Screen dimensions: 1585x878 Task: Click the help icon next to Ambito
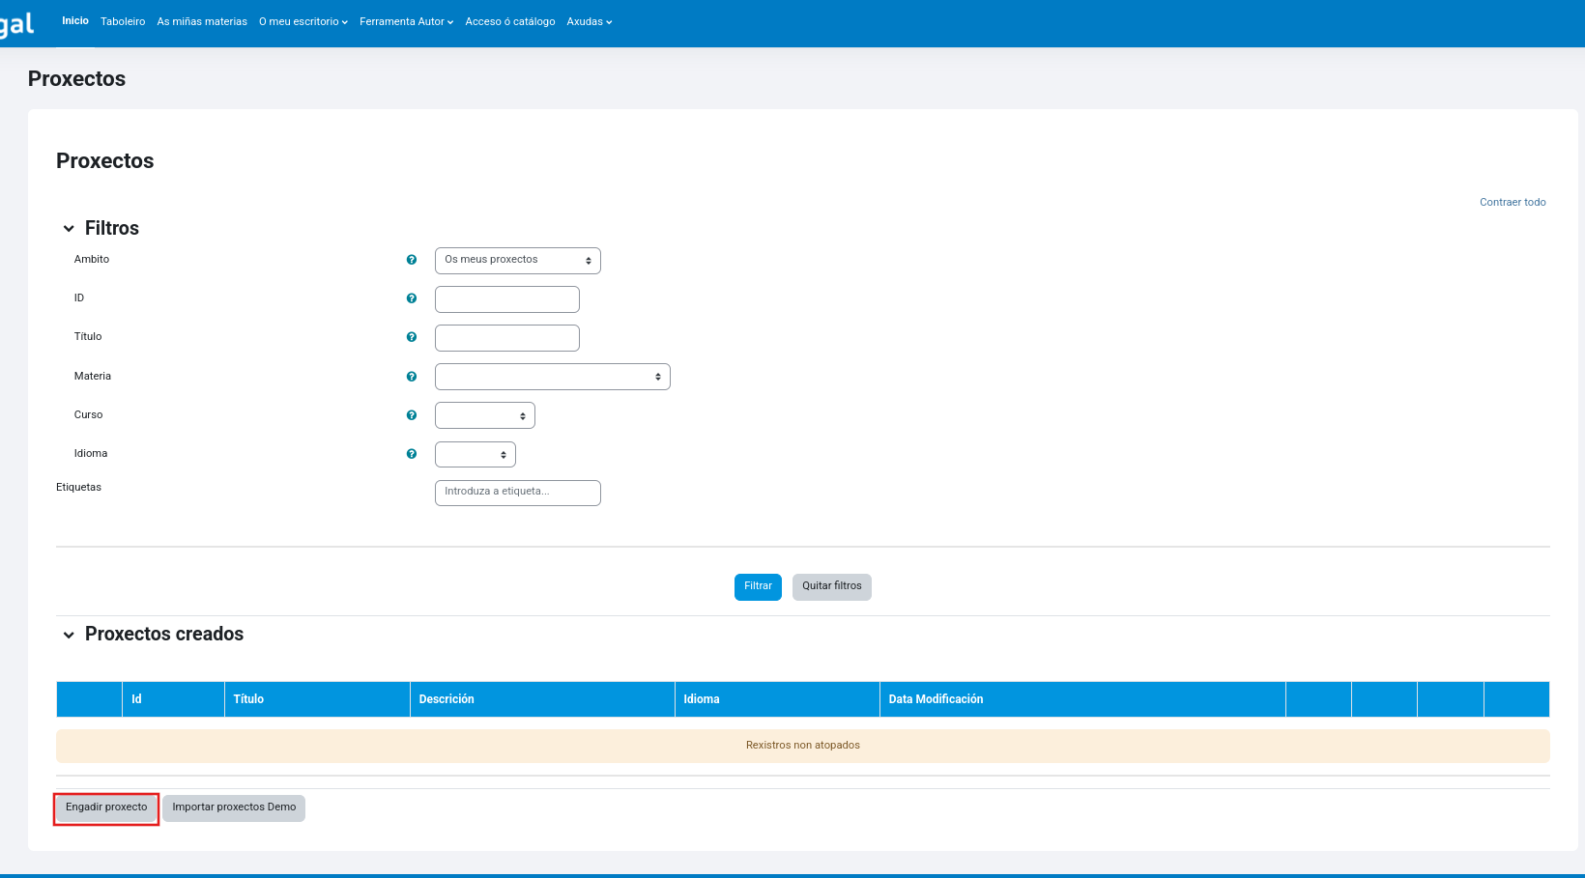(x=412, y=260)
